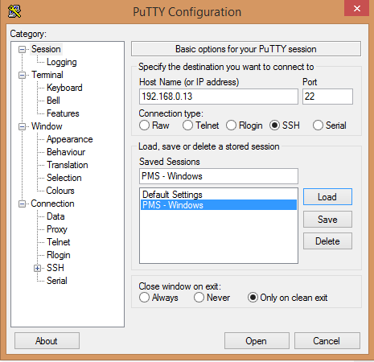Select PMS - Windows in the sessions list
The image size is (374, 362).
click(219, 205)
